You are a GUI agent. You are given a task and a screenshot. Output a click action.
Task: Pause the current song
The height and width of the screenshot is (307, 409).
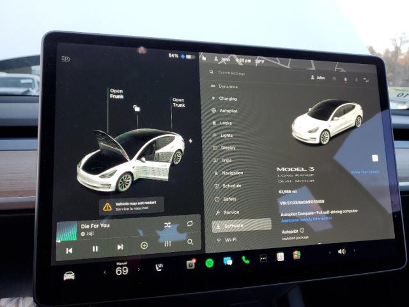coord(95,249)
